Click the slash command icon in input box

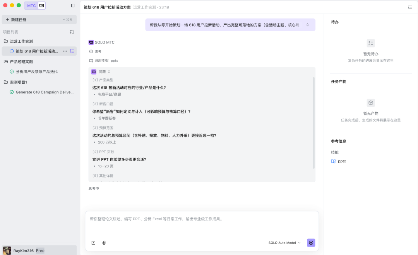(93, 243)
